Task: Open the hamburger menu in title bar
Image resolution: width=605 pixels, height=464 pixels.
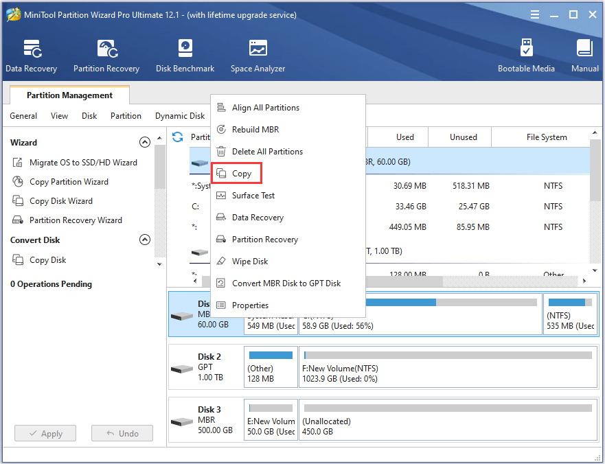Action: (535, 14)
